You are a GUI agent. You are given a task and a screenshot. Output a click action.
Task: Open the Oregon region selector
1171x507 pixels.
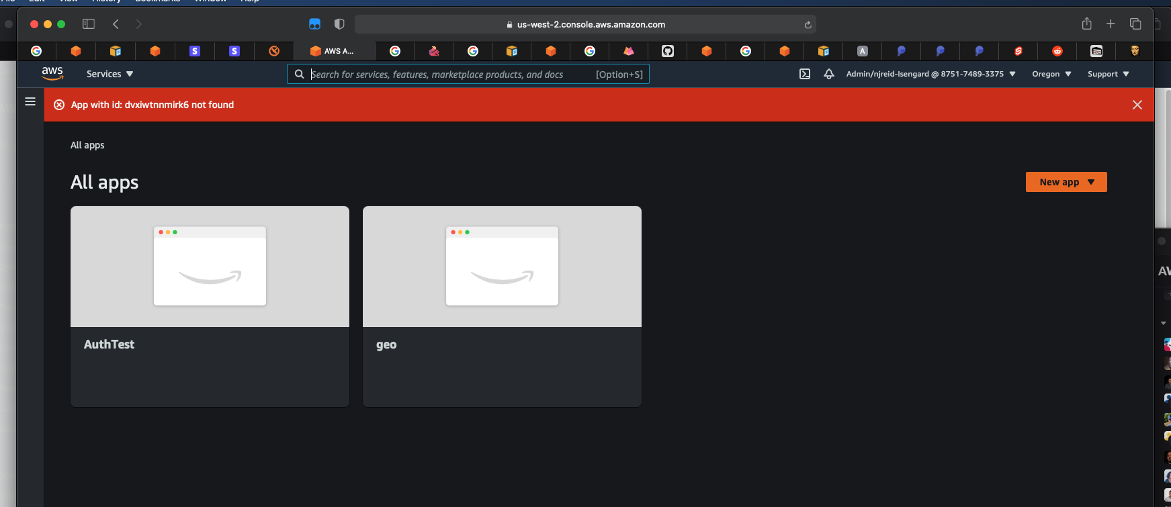coord(1051,74)
